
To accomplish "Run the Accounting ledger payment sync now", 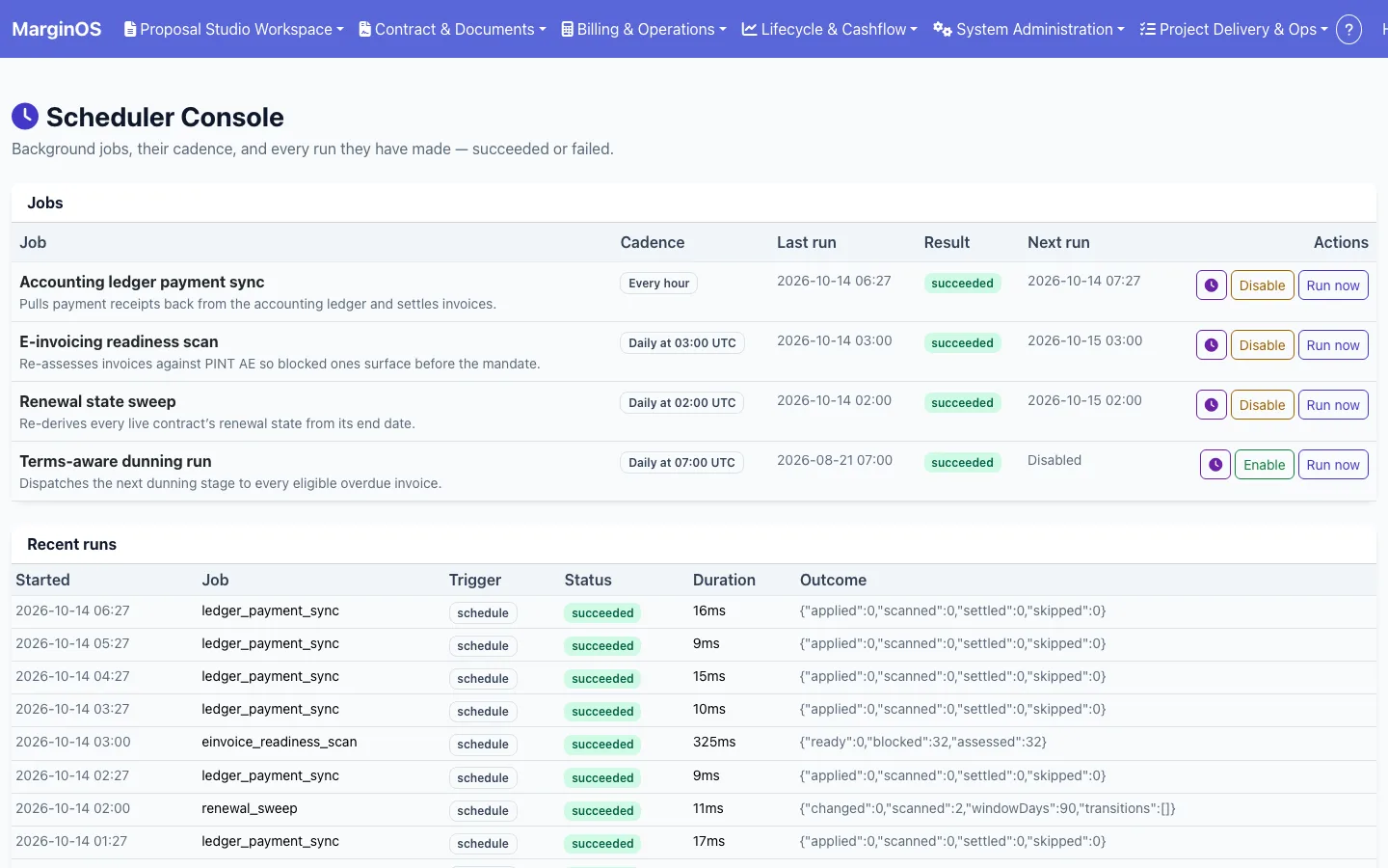I will point(1333,285).
